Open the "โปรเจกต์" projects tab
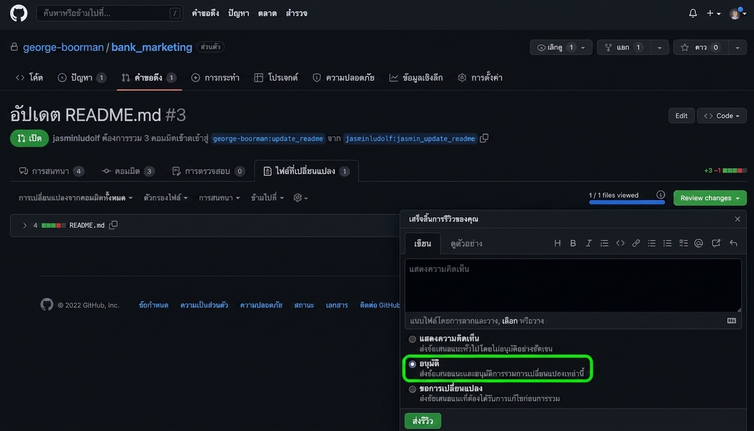 point(276,78)
